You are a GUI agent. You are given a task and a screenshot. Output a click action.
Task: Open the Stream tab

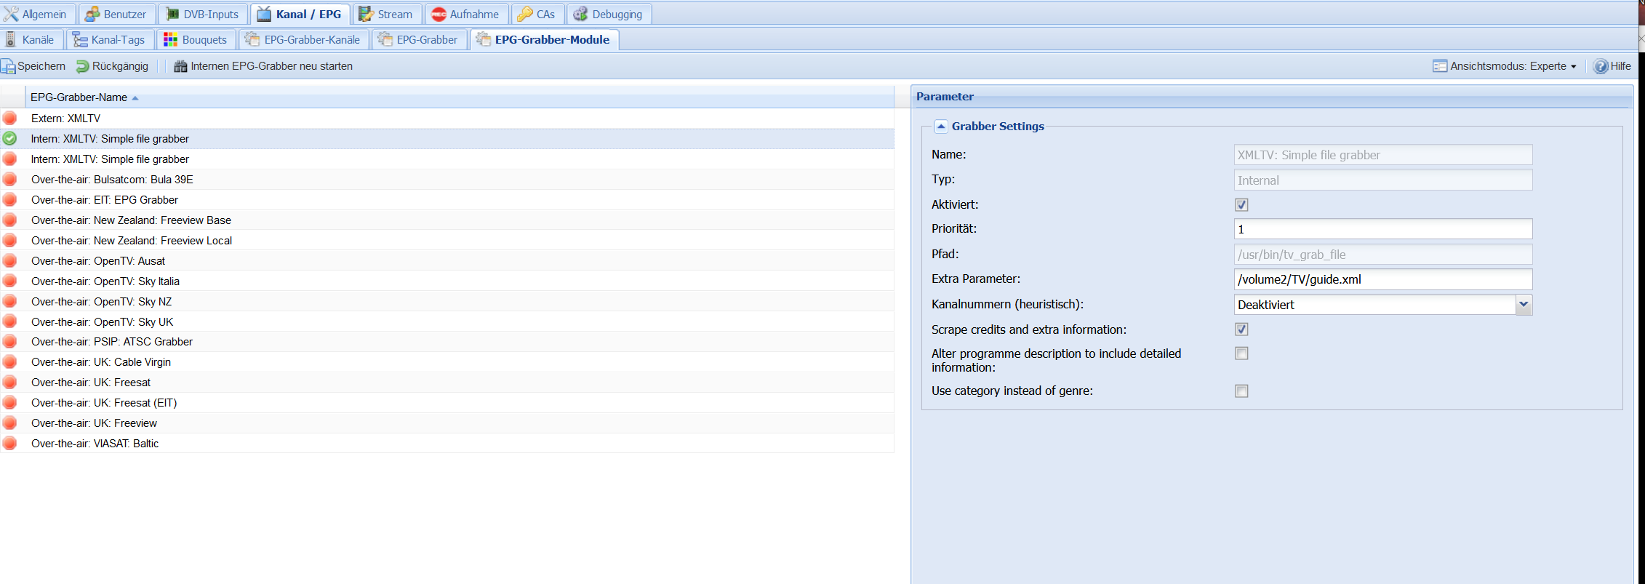tap(386, 14)
